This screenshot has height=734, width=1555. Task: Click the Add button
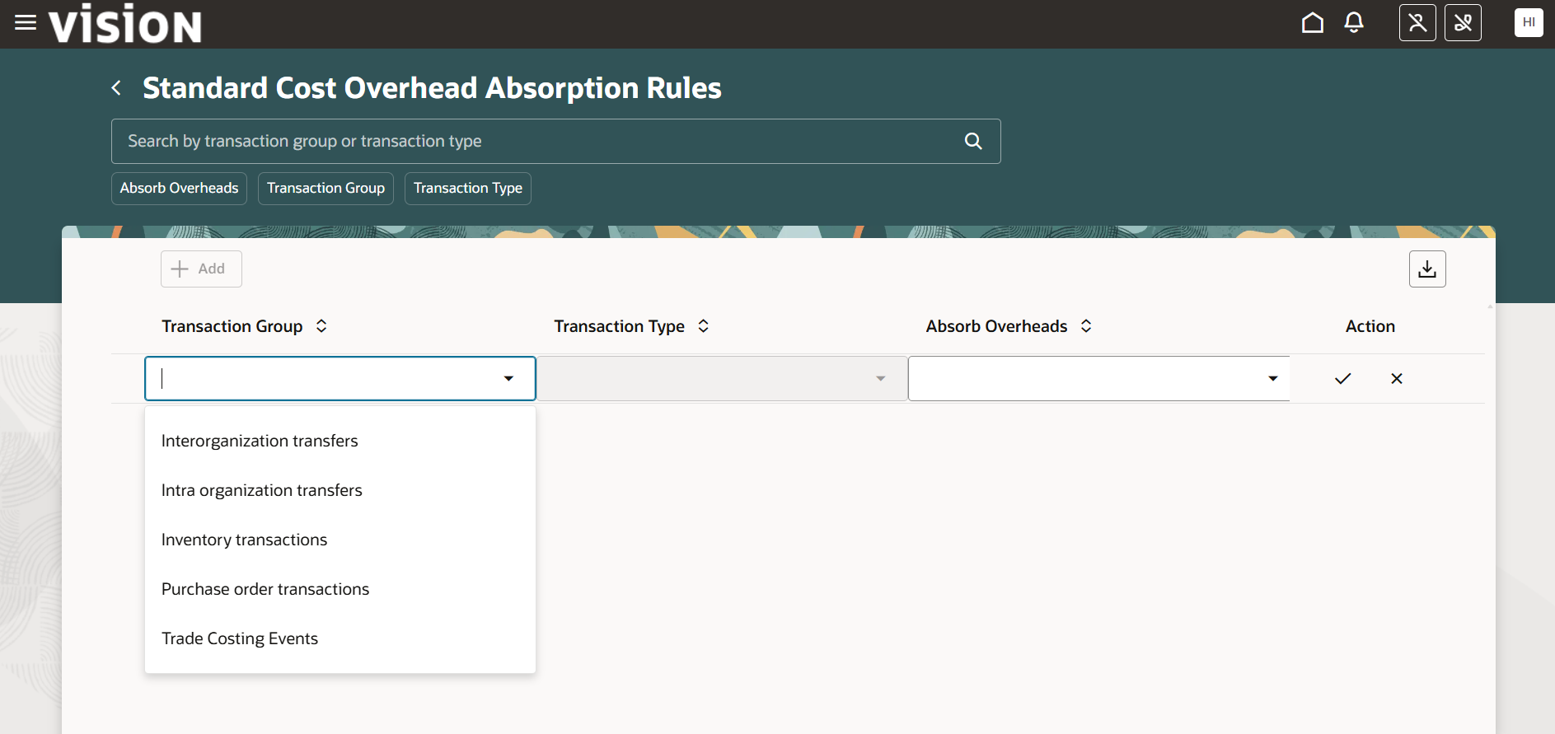point(201,269)
